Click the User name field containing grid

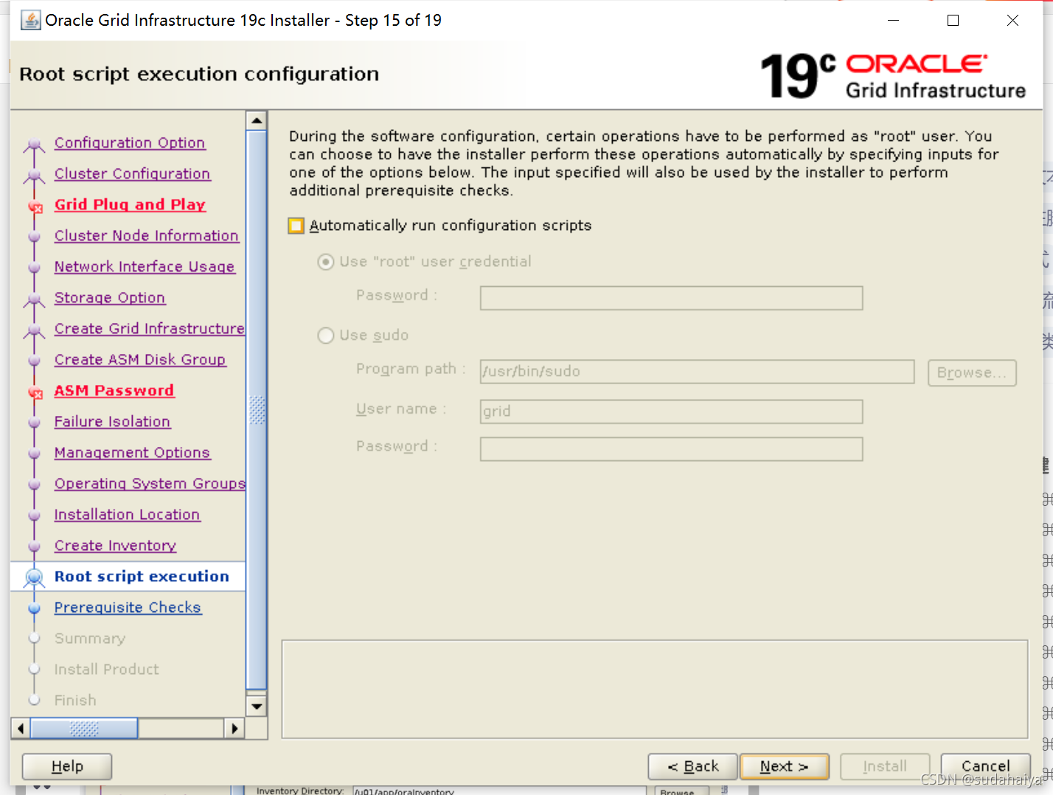(671, 412)
